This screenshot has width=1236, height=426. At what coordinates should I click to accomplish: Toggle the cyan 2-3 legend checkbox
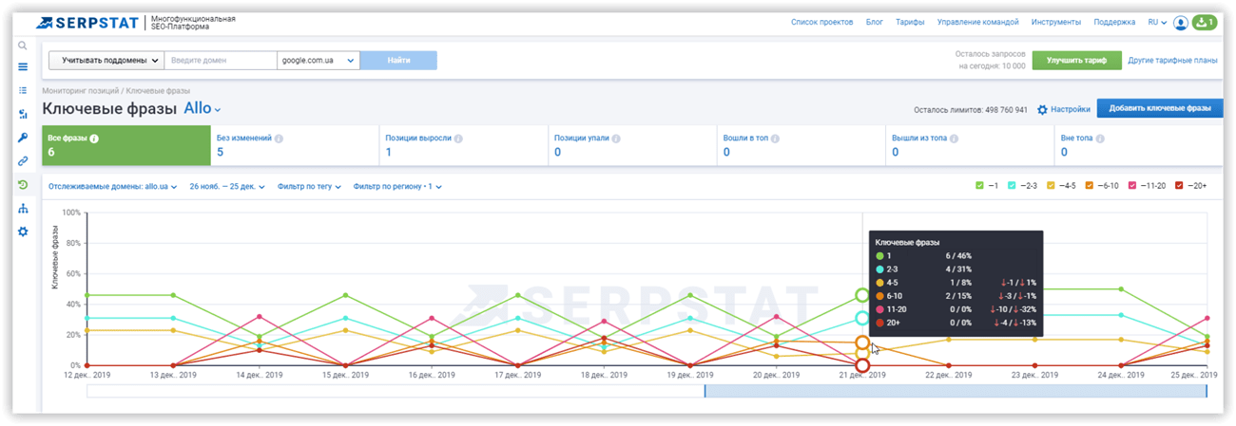click(1013, 186)
